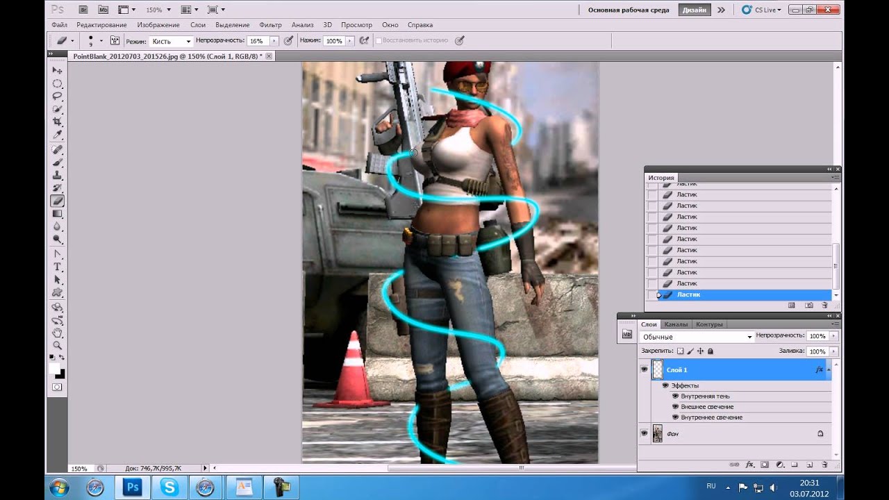
Task: Hide the Слой 1 layer
Action: pos(644,370)
